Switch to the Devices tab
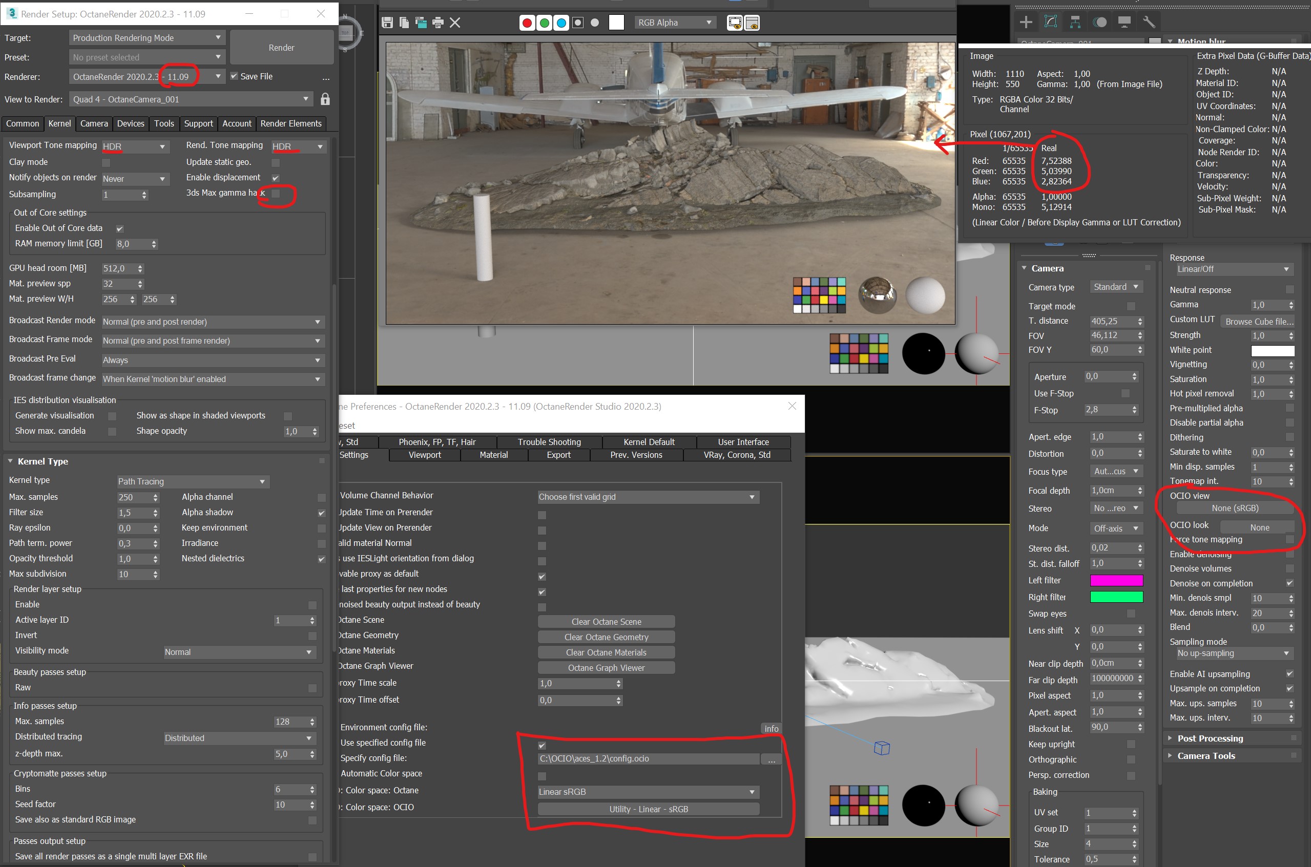Image resolution: width=1311 pixels, height=867 pixels. 131,123
